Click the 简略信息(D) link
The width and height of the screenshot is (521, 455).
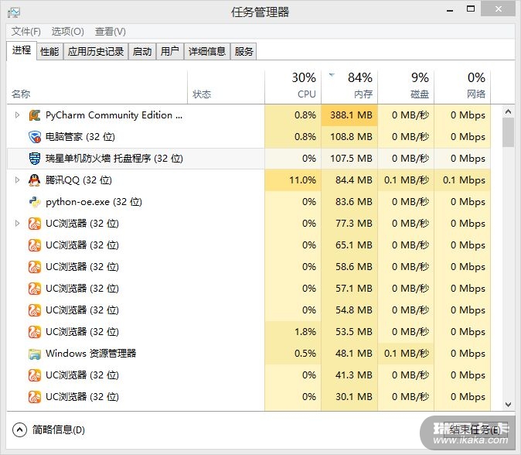pyautogui.click(x=59, y=430)
